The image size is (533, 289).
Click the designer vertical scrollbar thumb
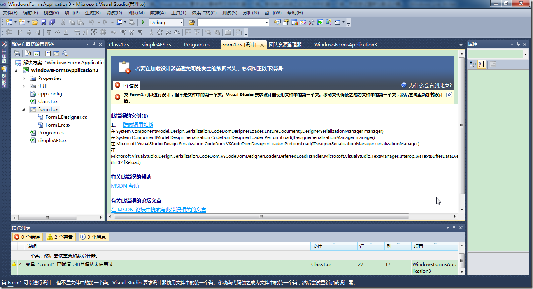(462, 126)
